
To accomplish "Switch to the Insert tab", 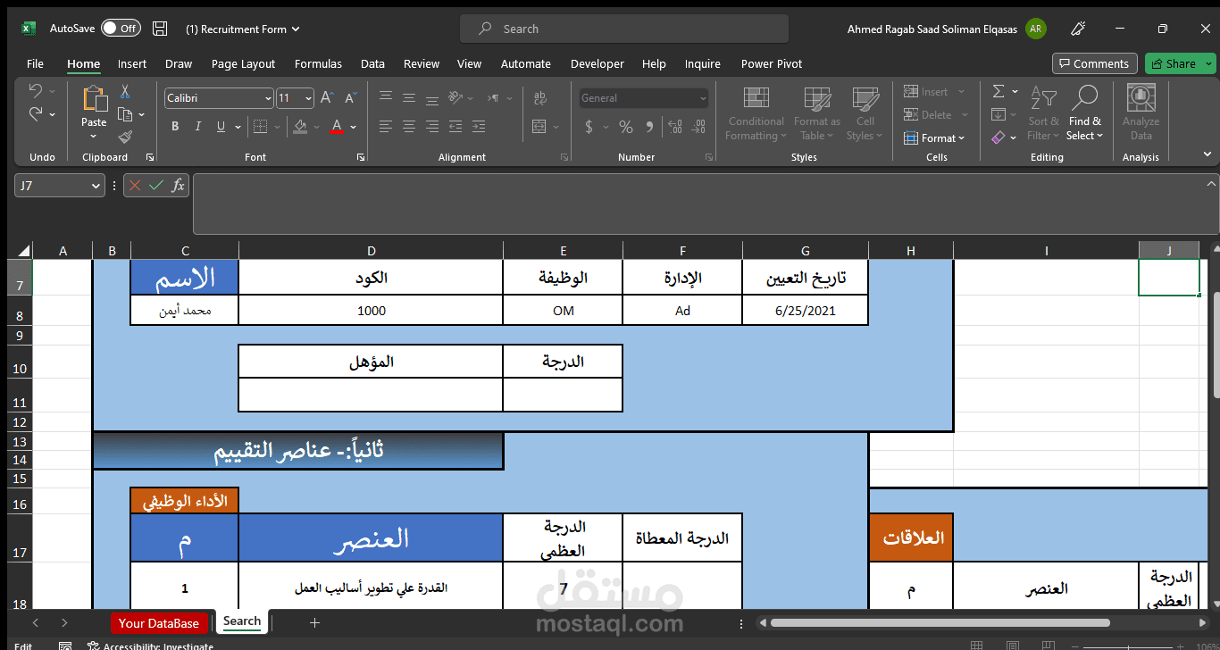I will click(x=132, y=63).
